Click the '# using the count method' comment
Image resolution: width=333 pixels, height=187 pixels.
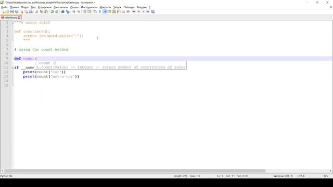[x=41, y=49]
